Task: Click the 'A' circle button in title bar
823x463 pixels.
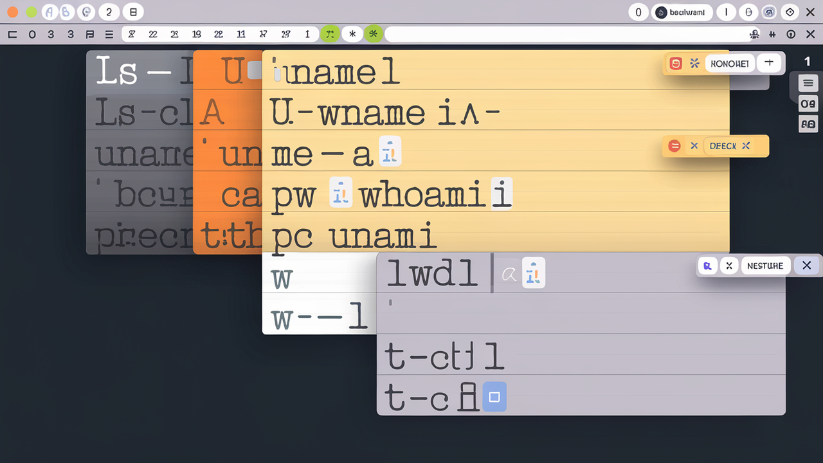Action: point(50,12)
